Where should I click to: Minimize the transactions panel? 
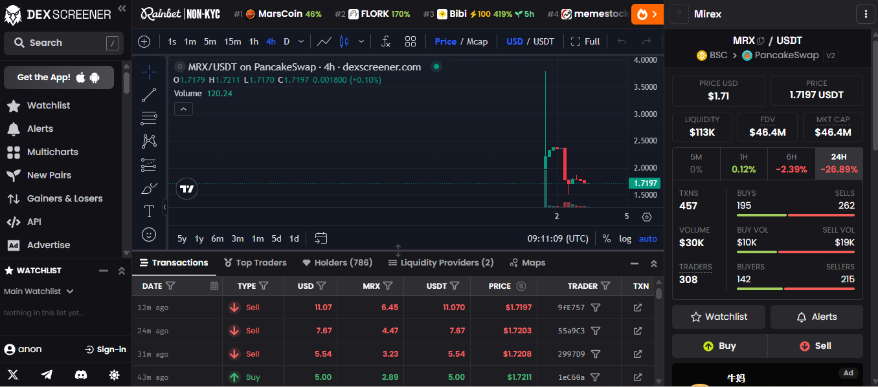[x=635, y=263]
